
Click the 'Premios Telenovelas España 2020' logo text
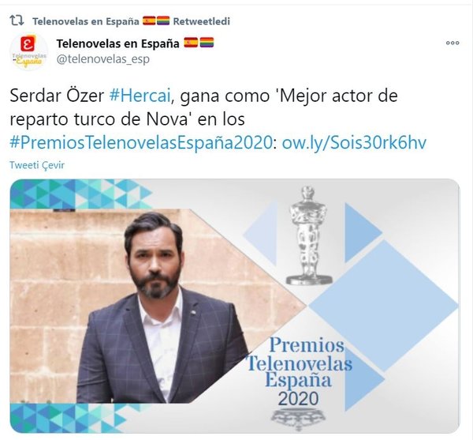click(x=300, y=371)
